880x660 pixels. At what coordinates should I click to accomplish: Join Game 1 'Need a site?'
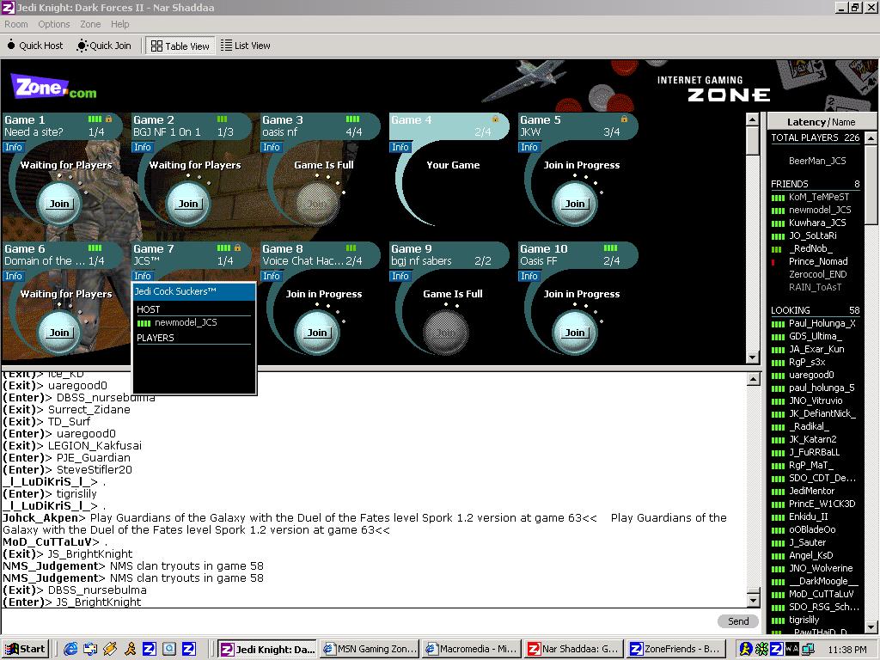59,204
